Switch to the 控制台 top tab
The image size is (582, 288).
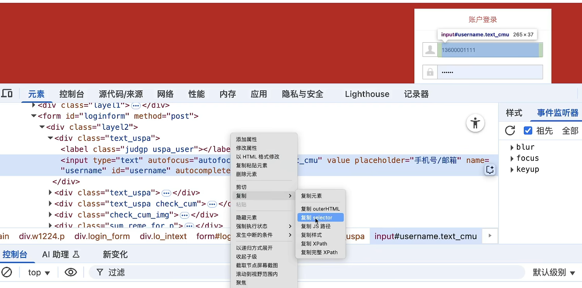[72, 94]
